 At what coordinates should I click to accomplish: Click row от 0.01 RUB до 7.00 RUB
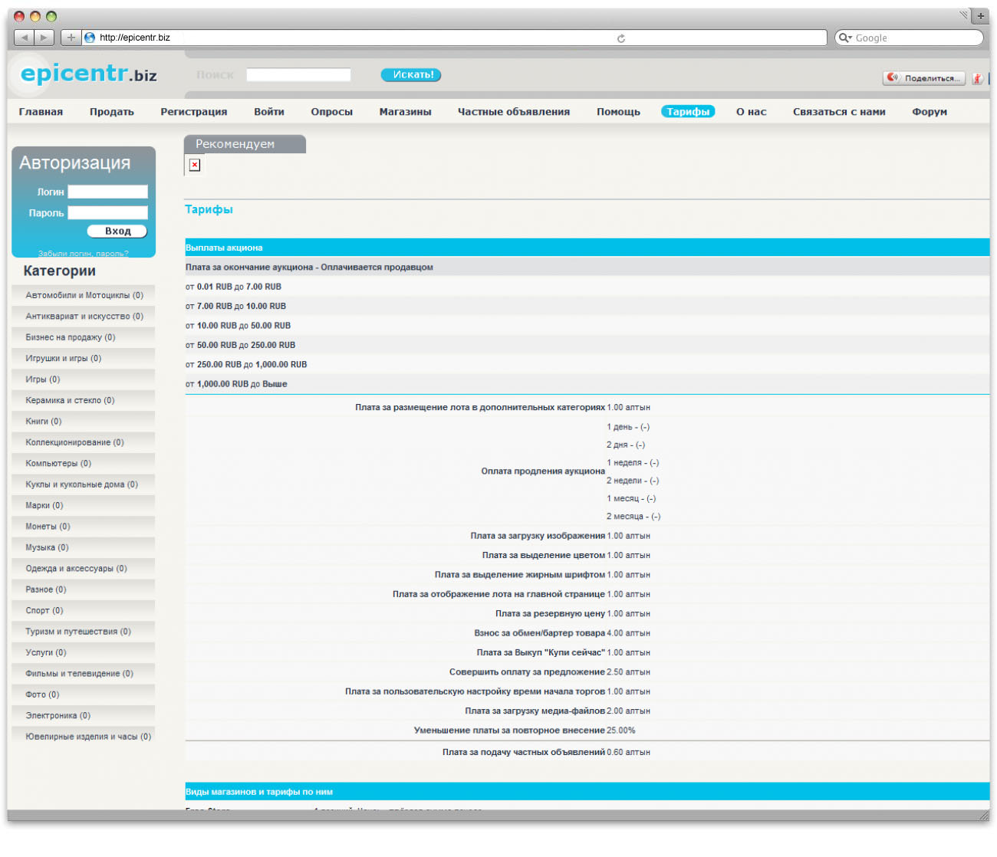587,287
